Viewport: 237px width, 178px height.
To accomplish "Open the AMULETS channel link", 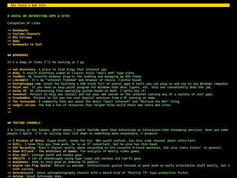I will click(x=18, y=159).
